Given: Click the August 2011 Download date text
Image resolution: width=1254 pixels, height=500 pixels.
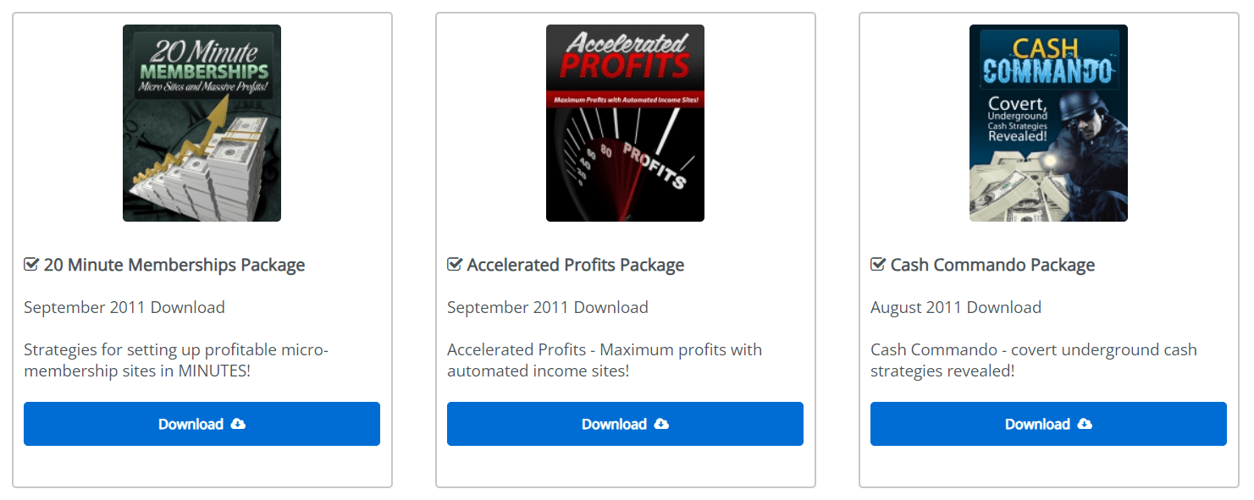Looking at the screenshot, I should click(x=956, y=307).
